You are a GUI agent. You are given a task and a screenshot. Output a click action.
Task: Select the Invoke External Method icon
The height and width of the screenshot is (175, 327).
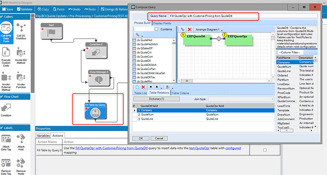pos(6,81)
